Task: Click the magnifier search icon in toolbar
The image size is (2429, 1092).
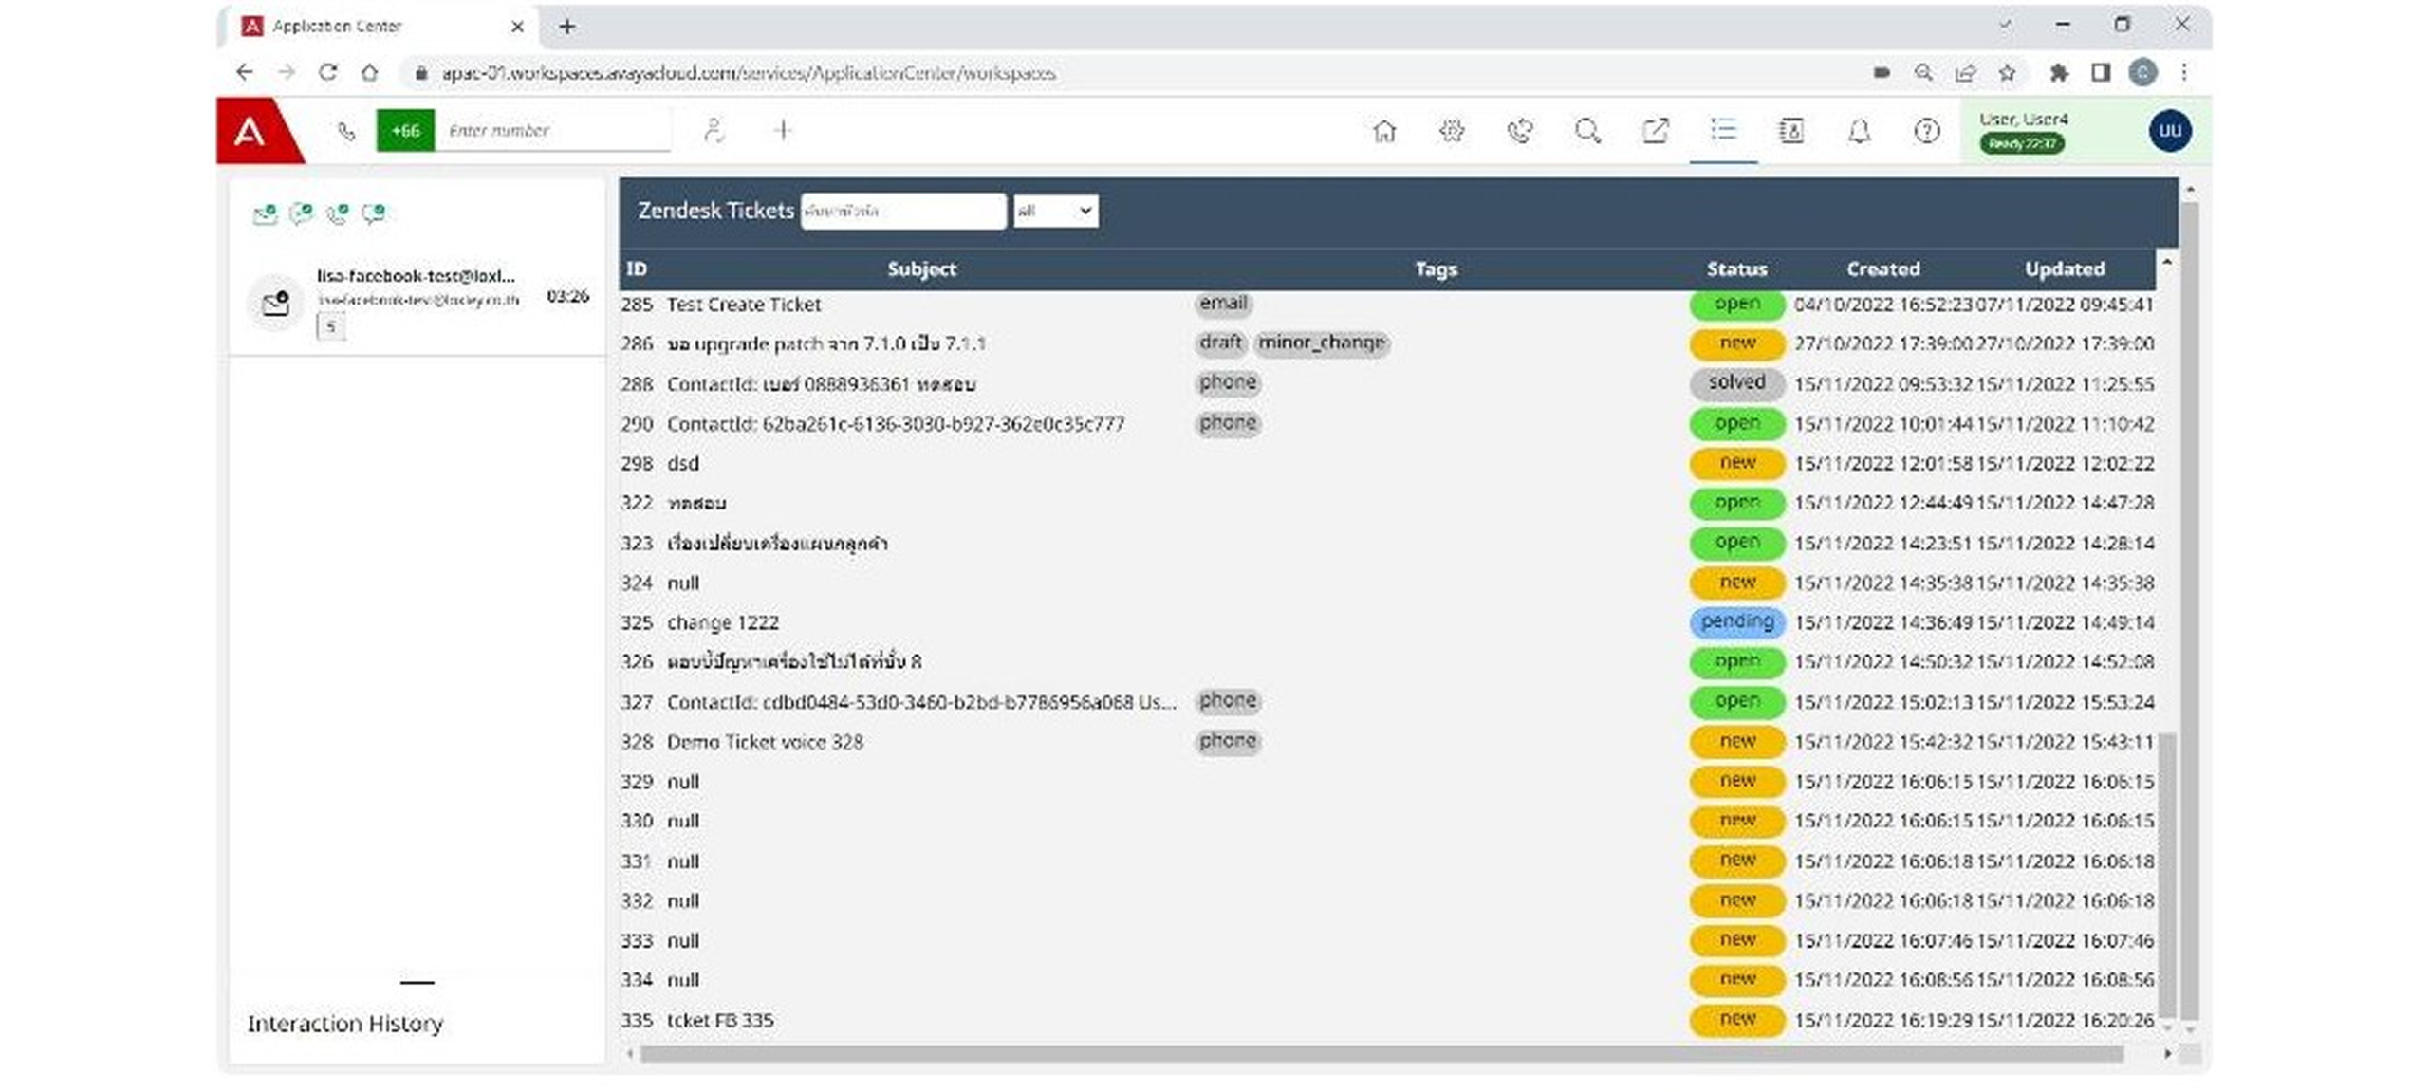Action: click(x=1587, y=131)
